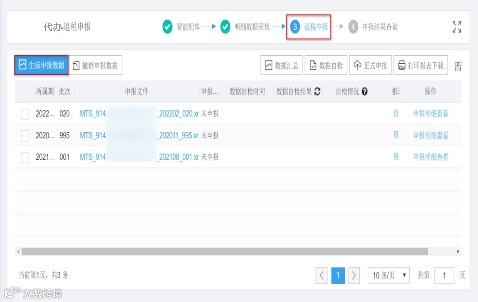The image size is (478, 302).
Task: Open file ending in 202011_995
Action: tap(139, 135)
